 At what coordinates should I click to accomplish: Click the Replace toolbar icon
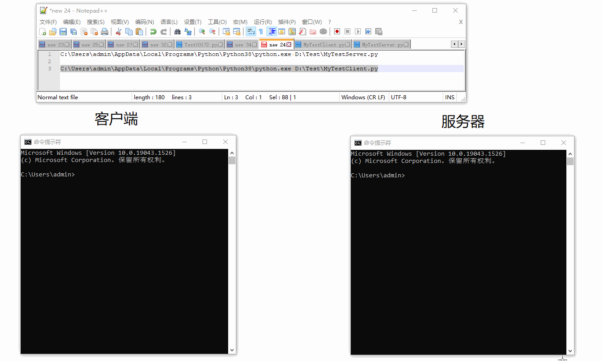click(x=188, y=31)
